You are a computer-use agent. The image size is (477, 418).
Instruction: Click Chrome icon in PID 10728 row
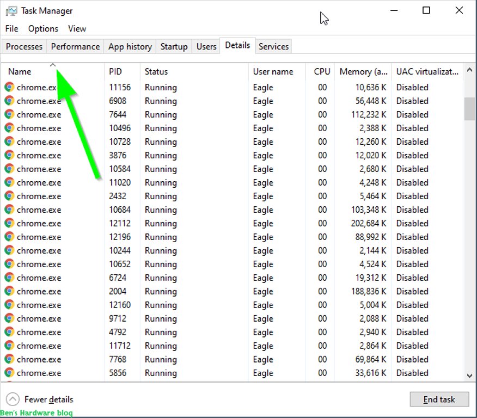pyautogui.click(x=9, y=142)
